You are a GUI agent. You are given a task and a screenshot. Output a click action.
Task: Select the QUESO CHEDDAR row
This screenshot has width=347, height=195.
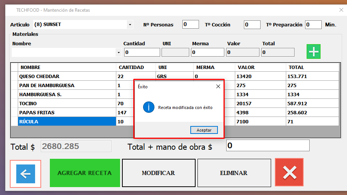tap(67, 77)
